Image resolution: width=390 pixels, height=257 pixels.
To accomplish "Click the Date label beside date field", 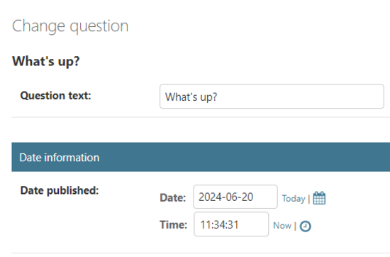I will (x=173, y=198).
